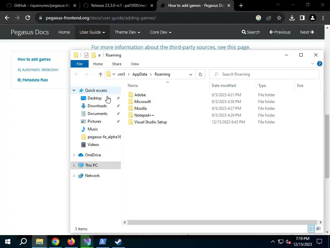The height and width of the screenshot is (248, 330).
Task: Open the View ribbon tab
Action: coord(135,64)
